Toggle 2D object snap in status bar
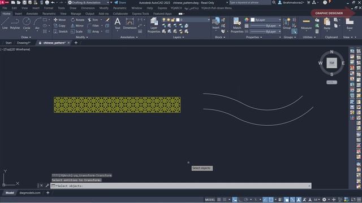Viewport: 362px width, 203px height. (271, 200)
